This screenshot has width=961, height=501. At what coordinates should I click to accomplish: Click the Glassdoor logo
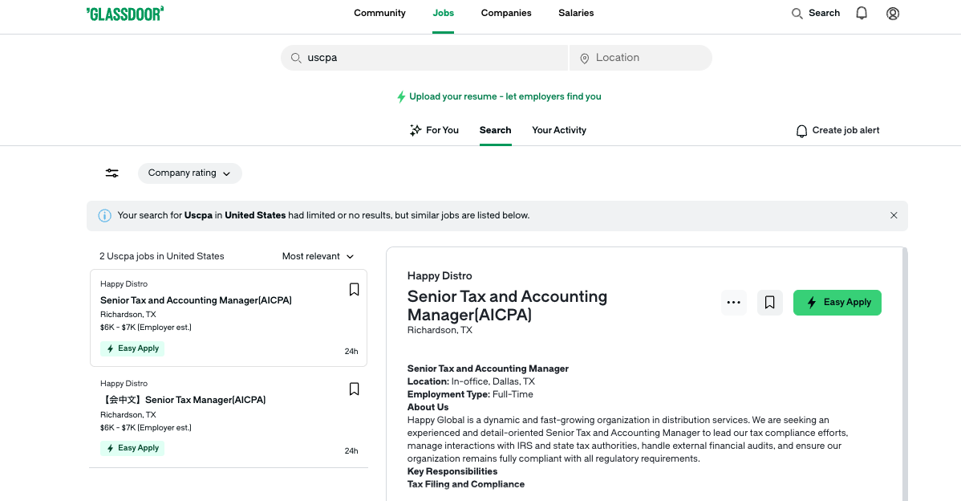click(124, 13)
